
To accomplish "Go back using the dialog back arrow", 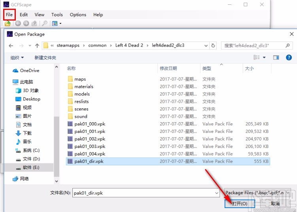I will [x=11, y=45].
